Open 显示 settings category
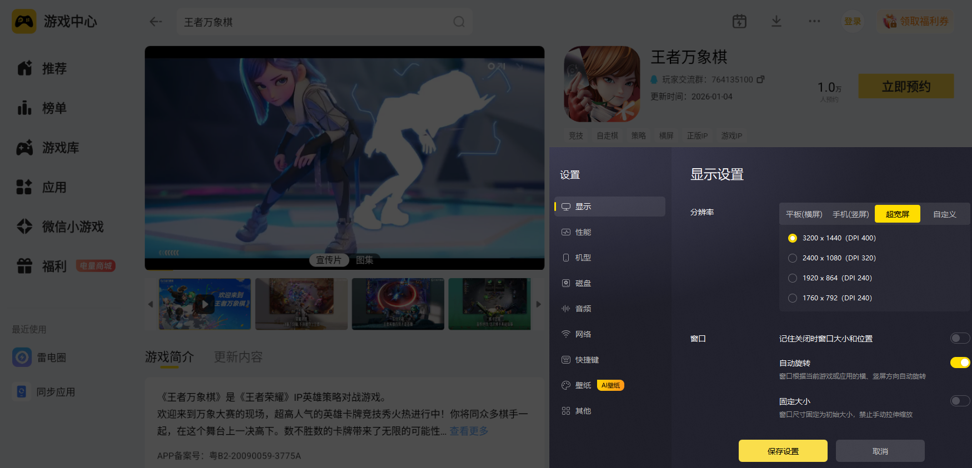This screenshot has width=972, height=468. [610, 207]
